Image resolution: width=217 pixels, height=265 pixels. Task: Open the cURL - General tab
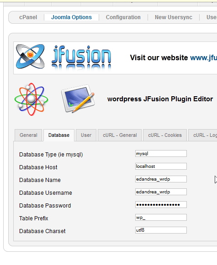point(120,135)
